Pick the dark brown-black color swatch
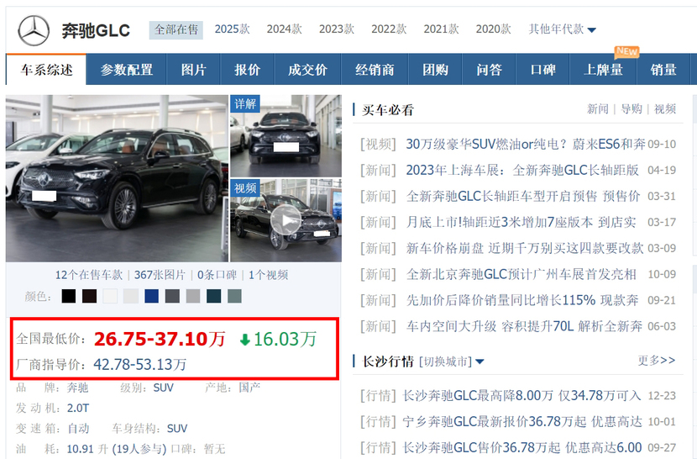697x459 pixels. 89,296
